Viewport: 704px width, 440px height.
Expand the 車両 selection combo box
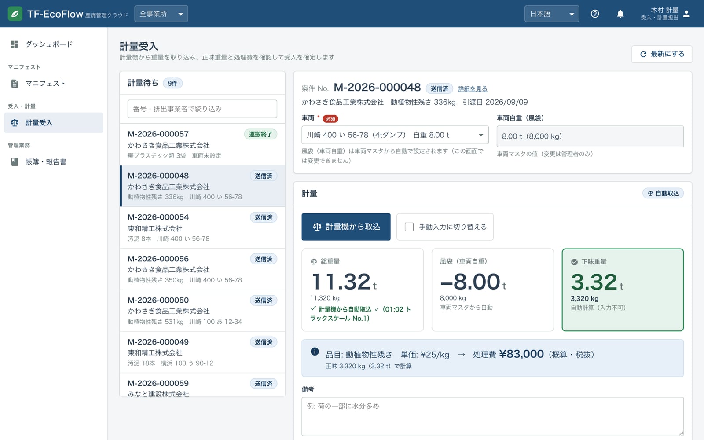395,135
